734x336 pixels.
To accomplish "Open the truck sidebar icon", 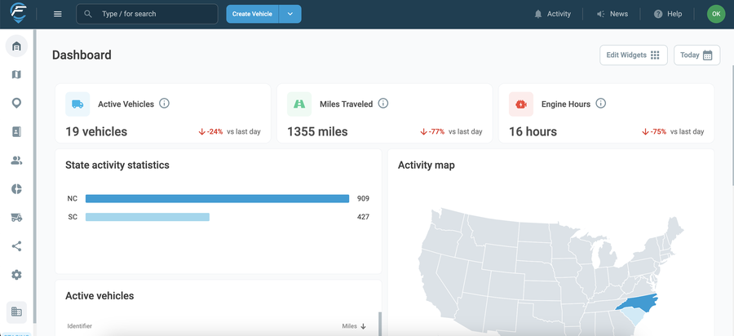I will point(16,218).
